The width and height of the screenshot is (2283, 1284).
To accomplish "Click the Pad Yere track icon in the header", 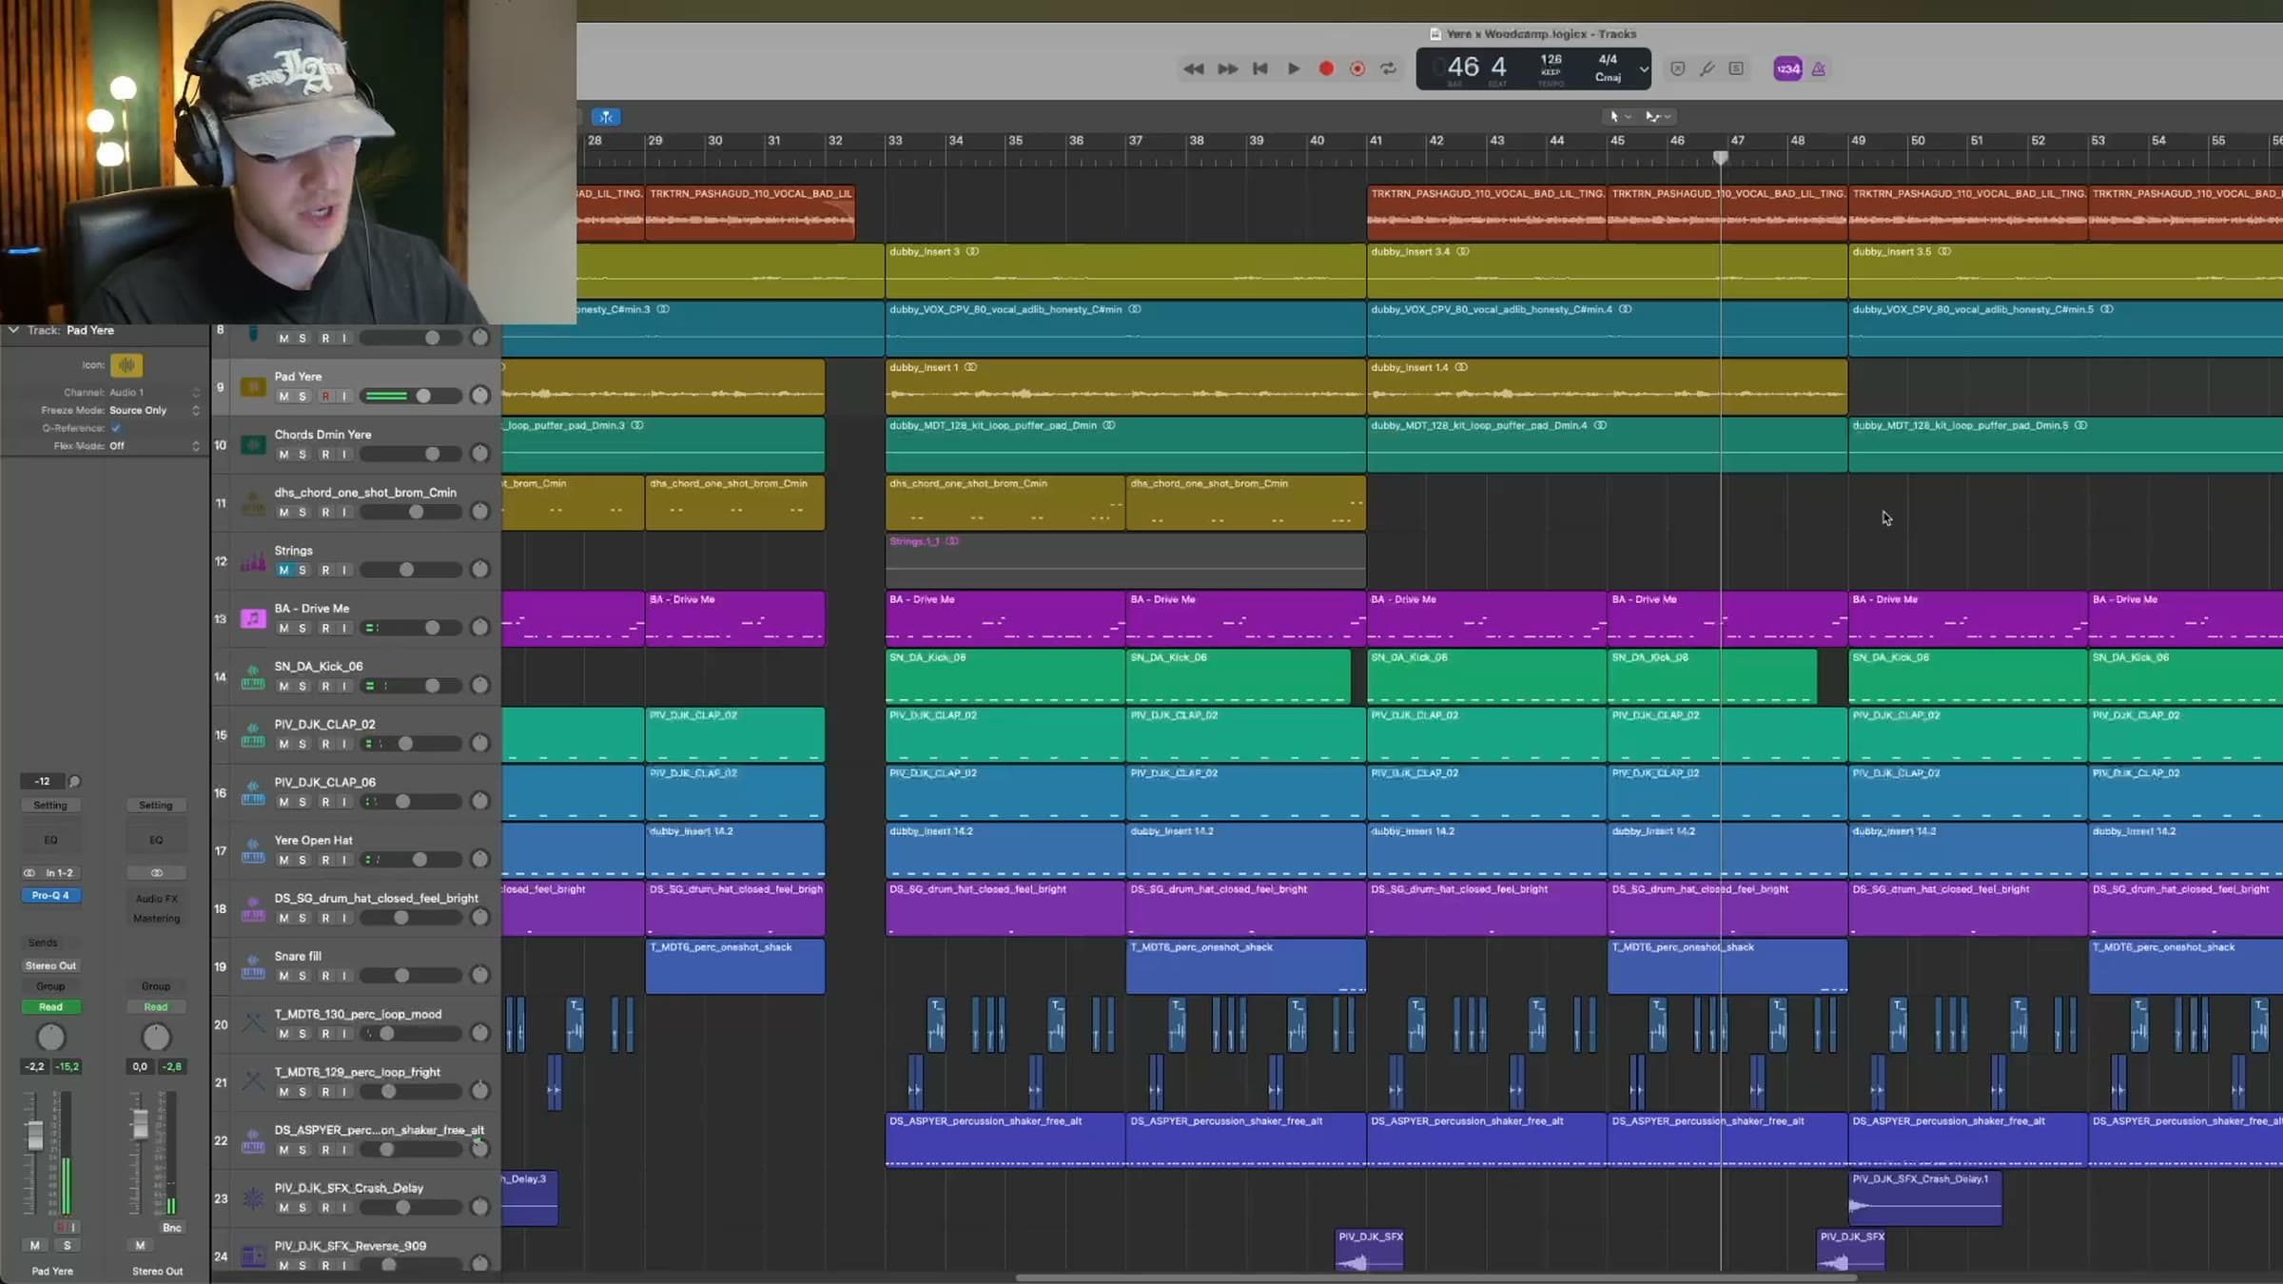I will (x=253, y=387).
